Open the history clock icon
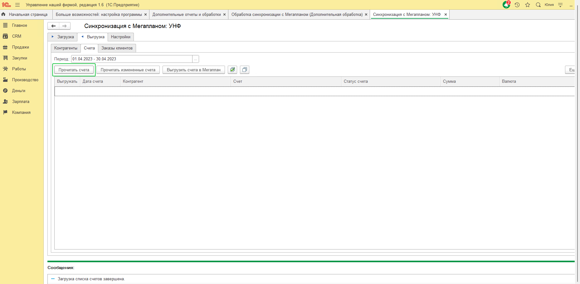This screenshot has width=580, height=284. (x=517, y=5)
